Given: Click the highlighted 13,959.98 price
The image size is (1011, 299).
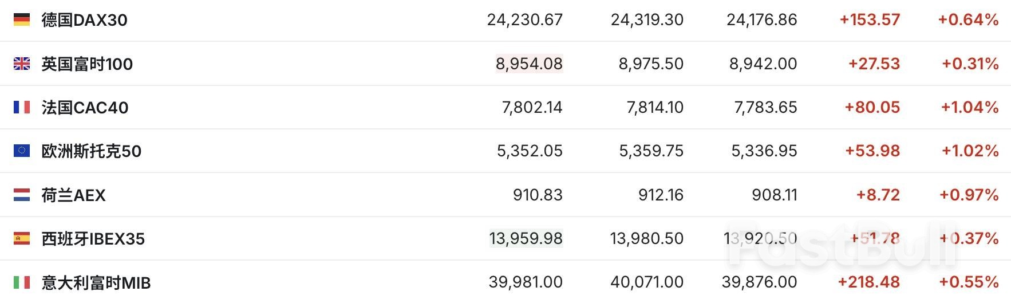Looking at the screenshot, I should coord(526,238).
